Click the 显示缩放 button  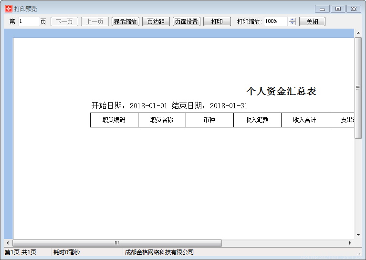[x=125, y=21]
